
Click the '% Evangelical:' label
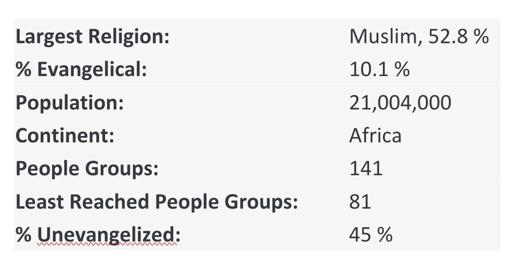click(81, 69)
